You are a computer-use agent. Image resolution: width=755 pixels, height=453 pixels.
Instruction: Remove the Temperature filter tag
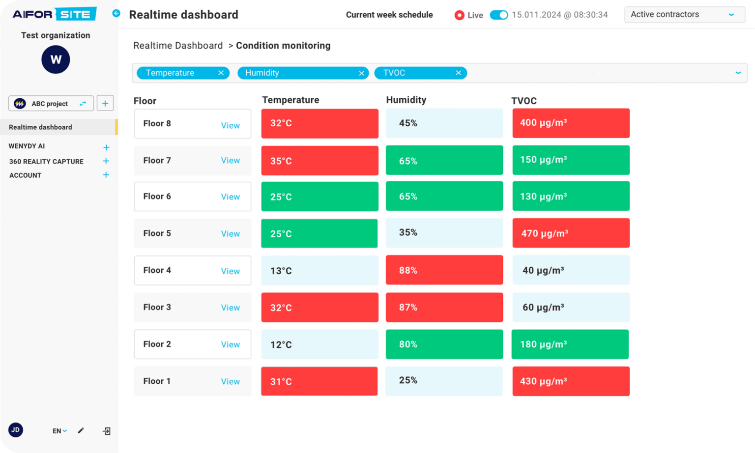coord(221,73)
